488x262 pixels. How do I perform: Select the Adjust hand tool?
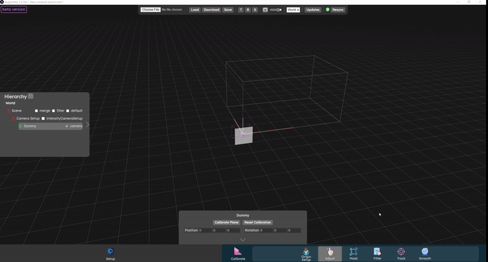click(x=330, y=252)
